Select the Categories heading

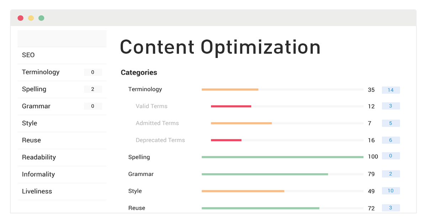click(x=139, y=72)
